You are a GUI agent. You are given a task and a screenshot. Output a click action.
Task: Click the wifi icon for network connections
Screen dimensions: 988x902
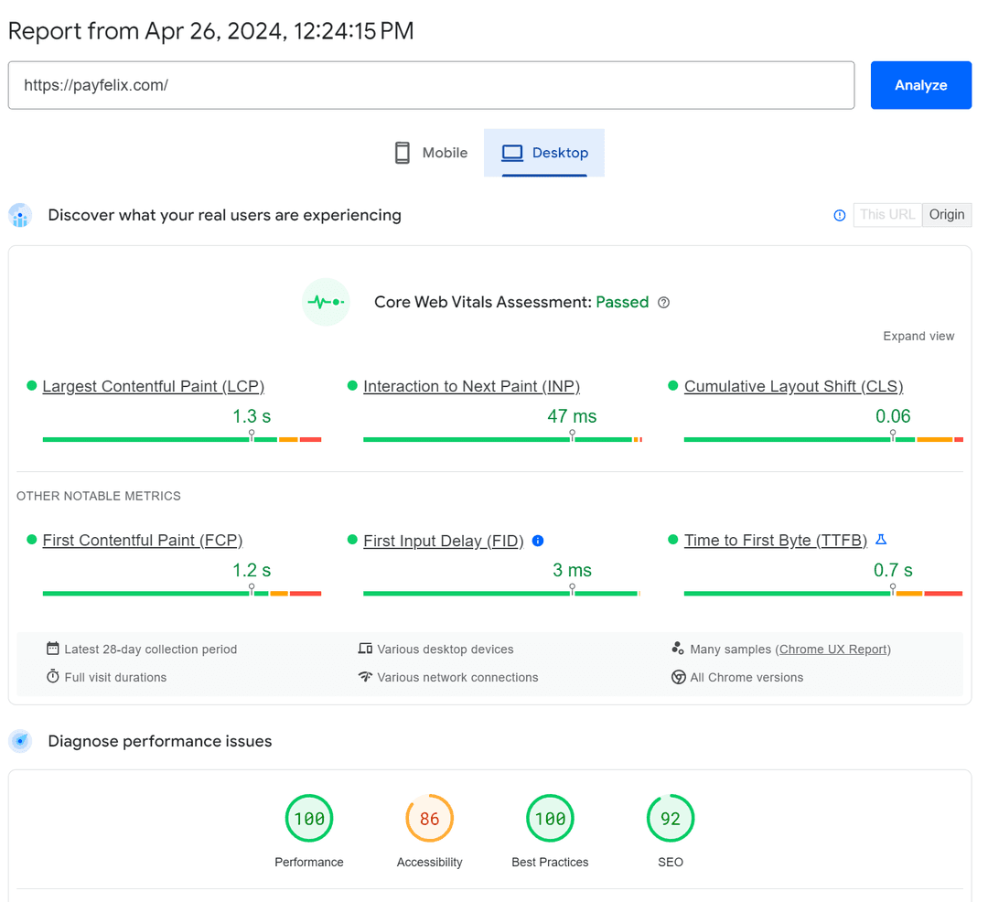[365, 677]
